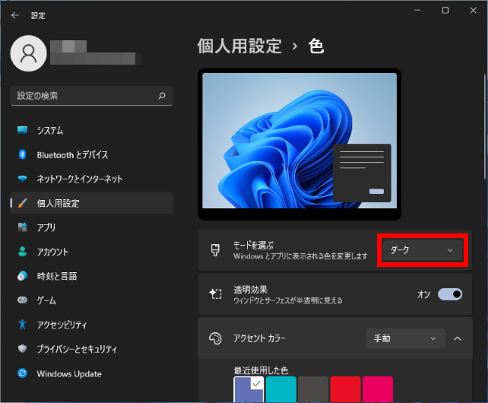Go to 個人用設定 breadcrumb link
The width and height of the screenshot is (488, 403).
239,46
